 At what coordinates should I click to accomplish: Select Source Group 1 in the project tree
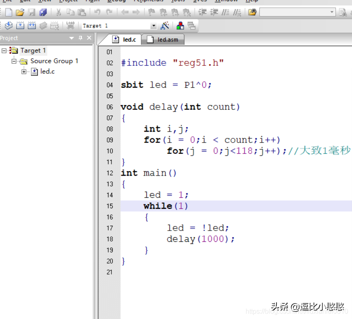(54, 61)
